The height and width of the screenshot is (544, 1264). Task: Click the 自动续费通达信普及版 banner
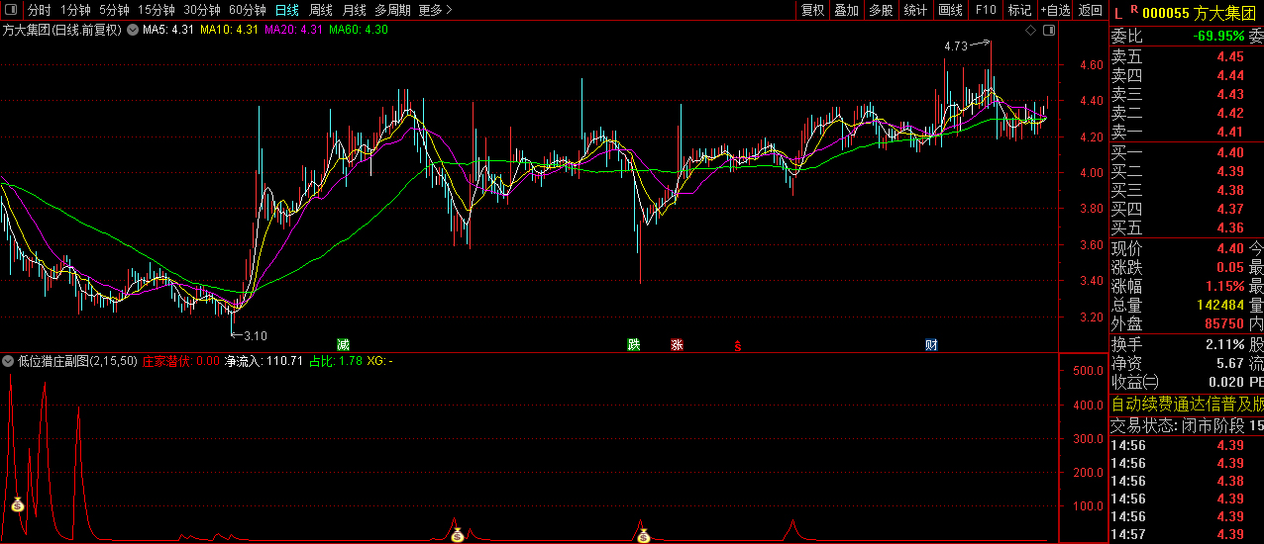tap(1187, 404)
